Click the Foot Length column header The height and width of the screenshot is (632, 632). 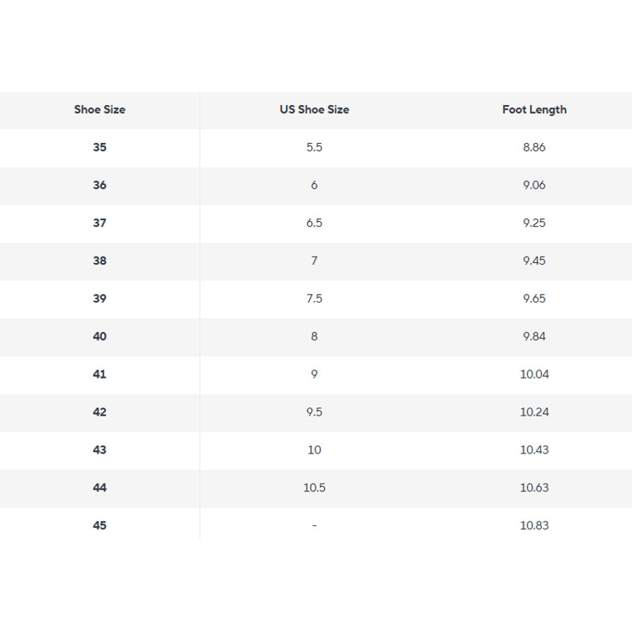(534, 110)
